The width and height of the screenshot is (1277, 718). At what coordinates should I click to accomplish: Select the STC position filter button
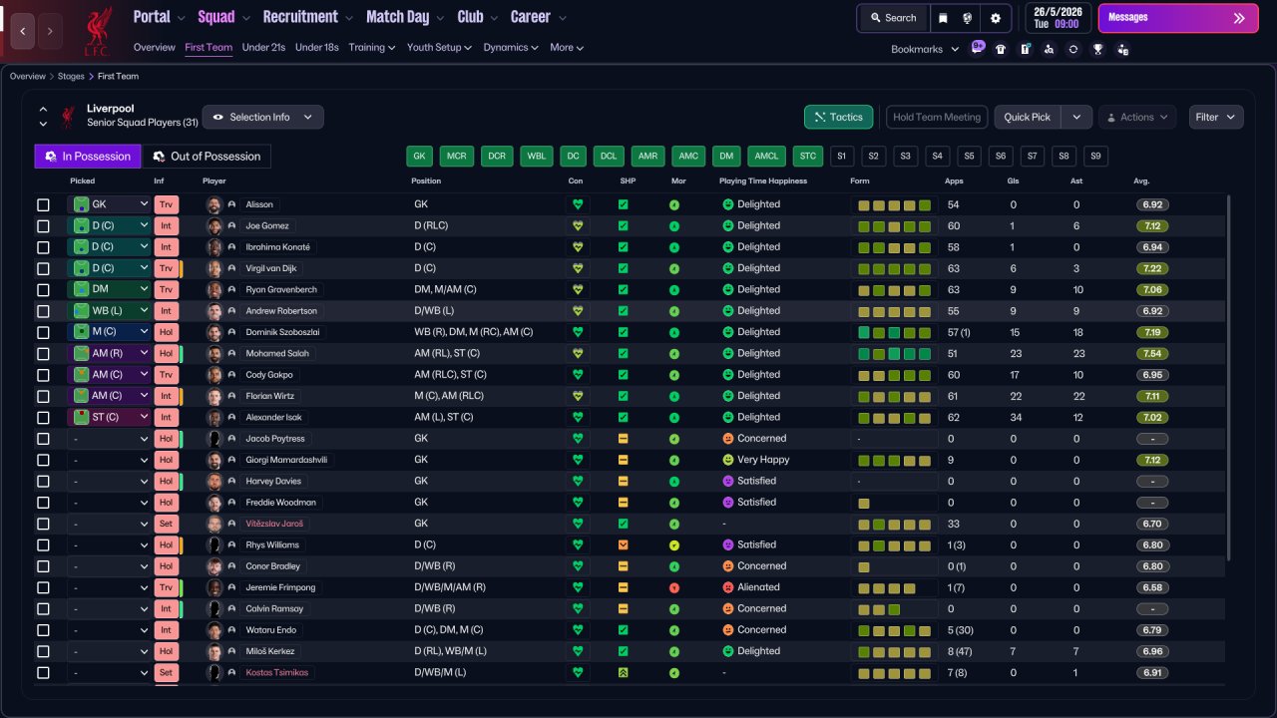(x=808, y=157)
